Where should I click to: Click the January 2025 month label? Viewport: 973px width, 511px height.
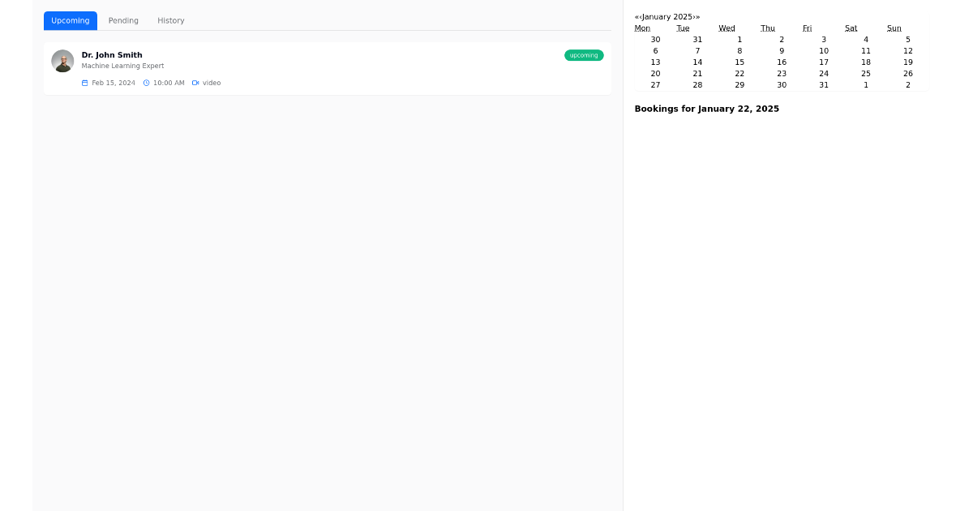click(x=667, y=16)
